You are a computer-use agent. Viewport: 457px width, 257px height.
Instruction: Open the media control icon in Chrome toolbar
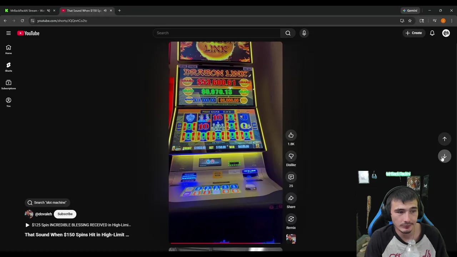(x=435, y=21)
